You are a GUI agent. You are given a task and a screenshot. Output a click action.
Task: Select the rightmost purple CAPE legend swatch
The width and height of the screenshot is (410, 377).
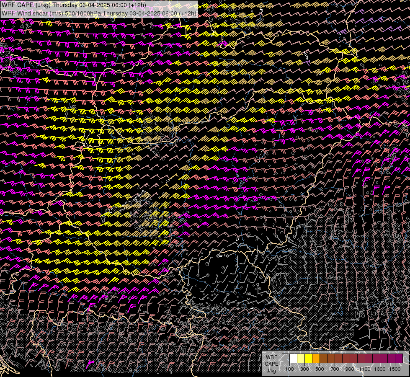pyautogui.click(x=399, y=359)
